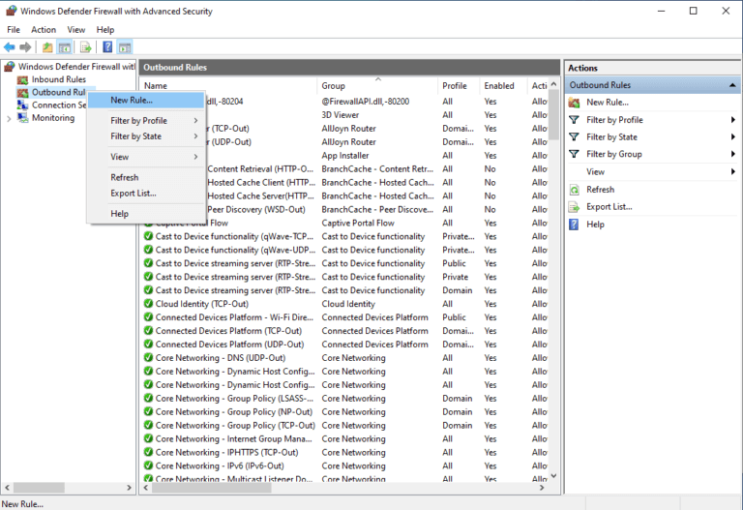The height and width of the screenshot is (510, 743).
Task: Open the View menu in menu bar
Action: click(x=75, y=30)
